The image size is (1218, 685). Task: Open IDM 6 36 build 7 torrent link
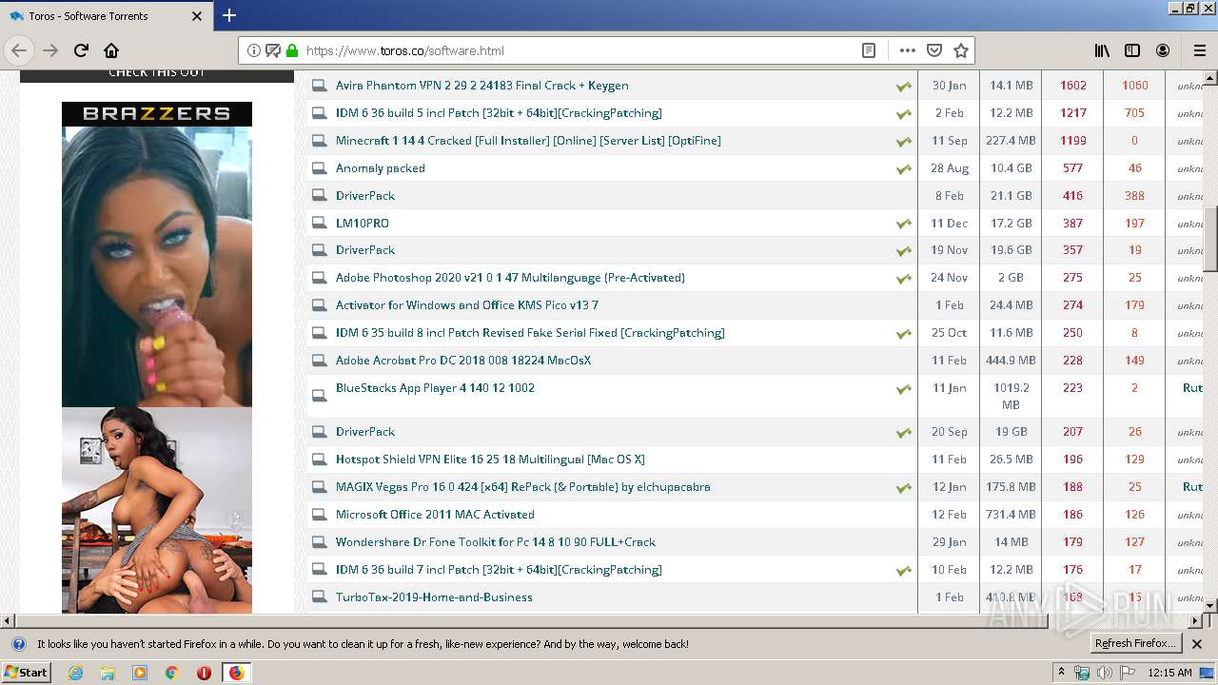coord(499,570)
